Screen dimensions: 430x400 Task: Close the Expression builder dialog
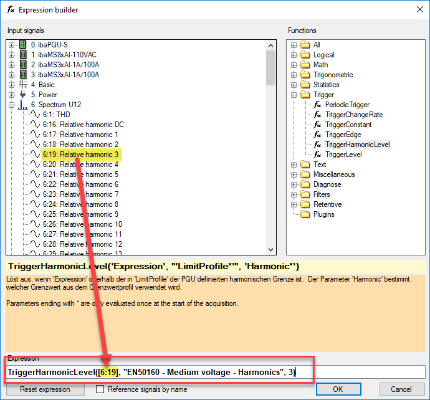point(419,9)
